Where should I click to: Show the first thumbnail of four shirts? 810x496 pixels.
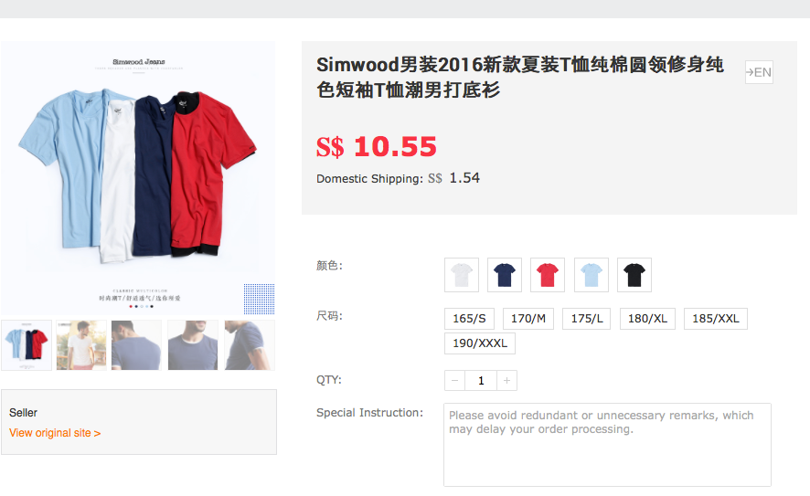(x=27, y=345)
